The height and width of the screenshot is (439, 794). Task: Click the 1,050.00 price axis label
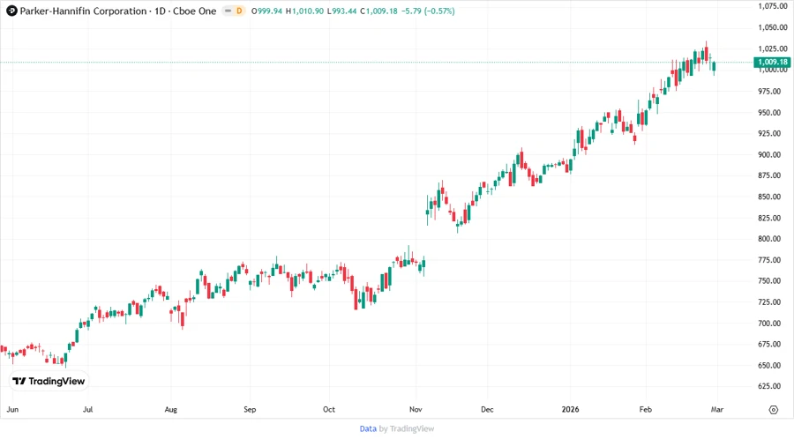(773, 27)
